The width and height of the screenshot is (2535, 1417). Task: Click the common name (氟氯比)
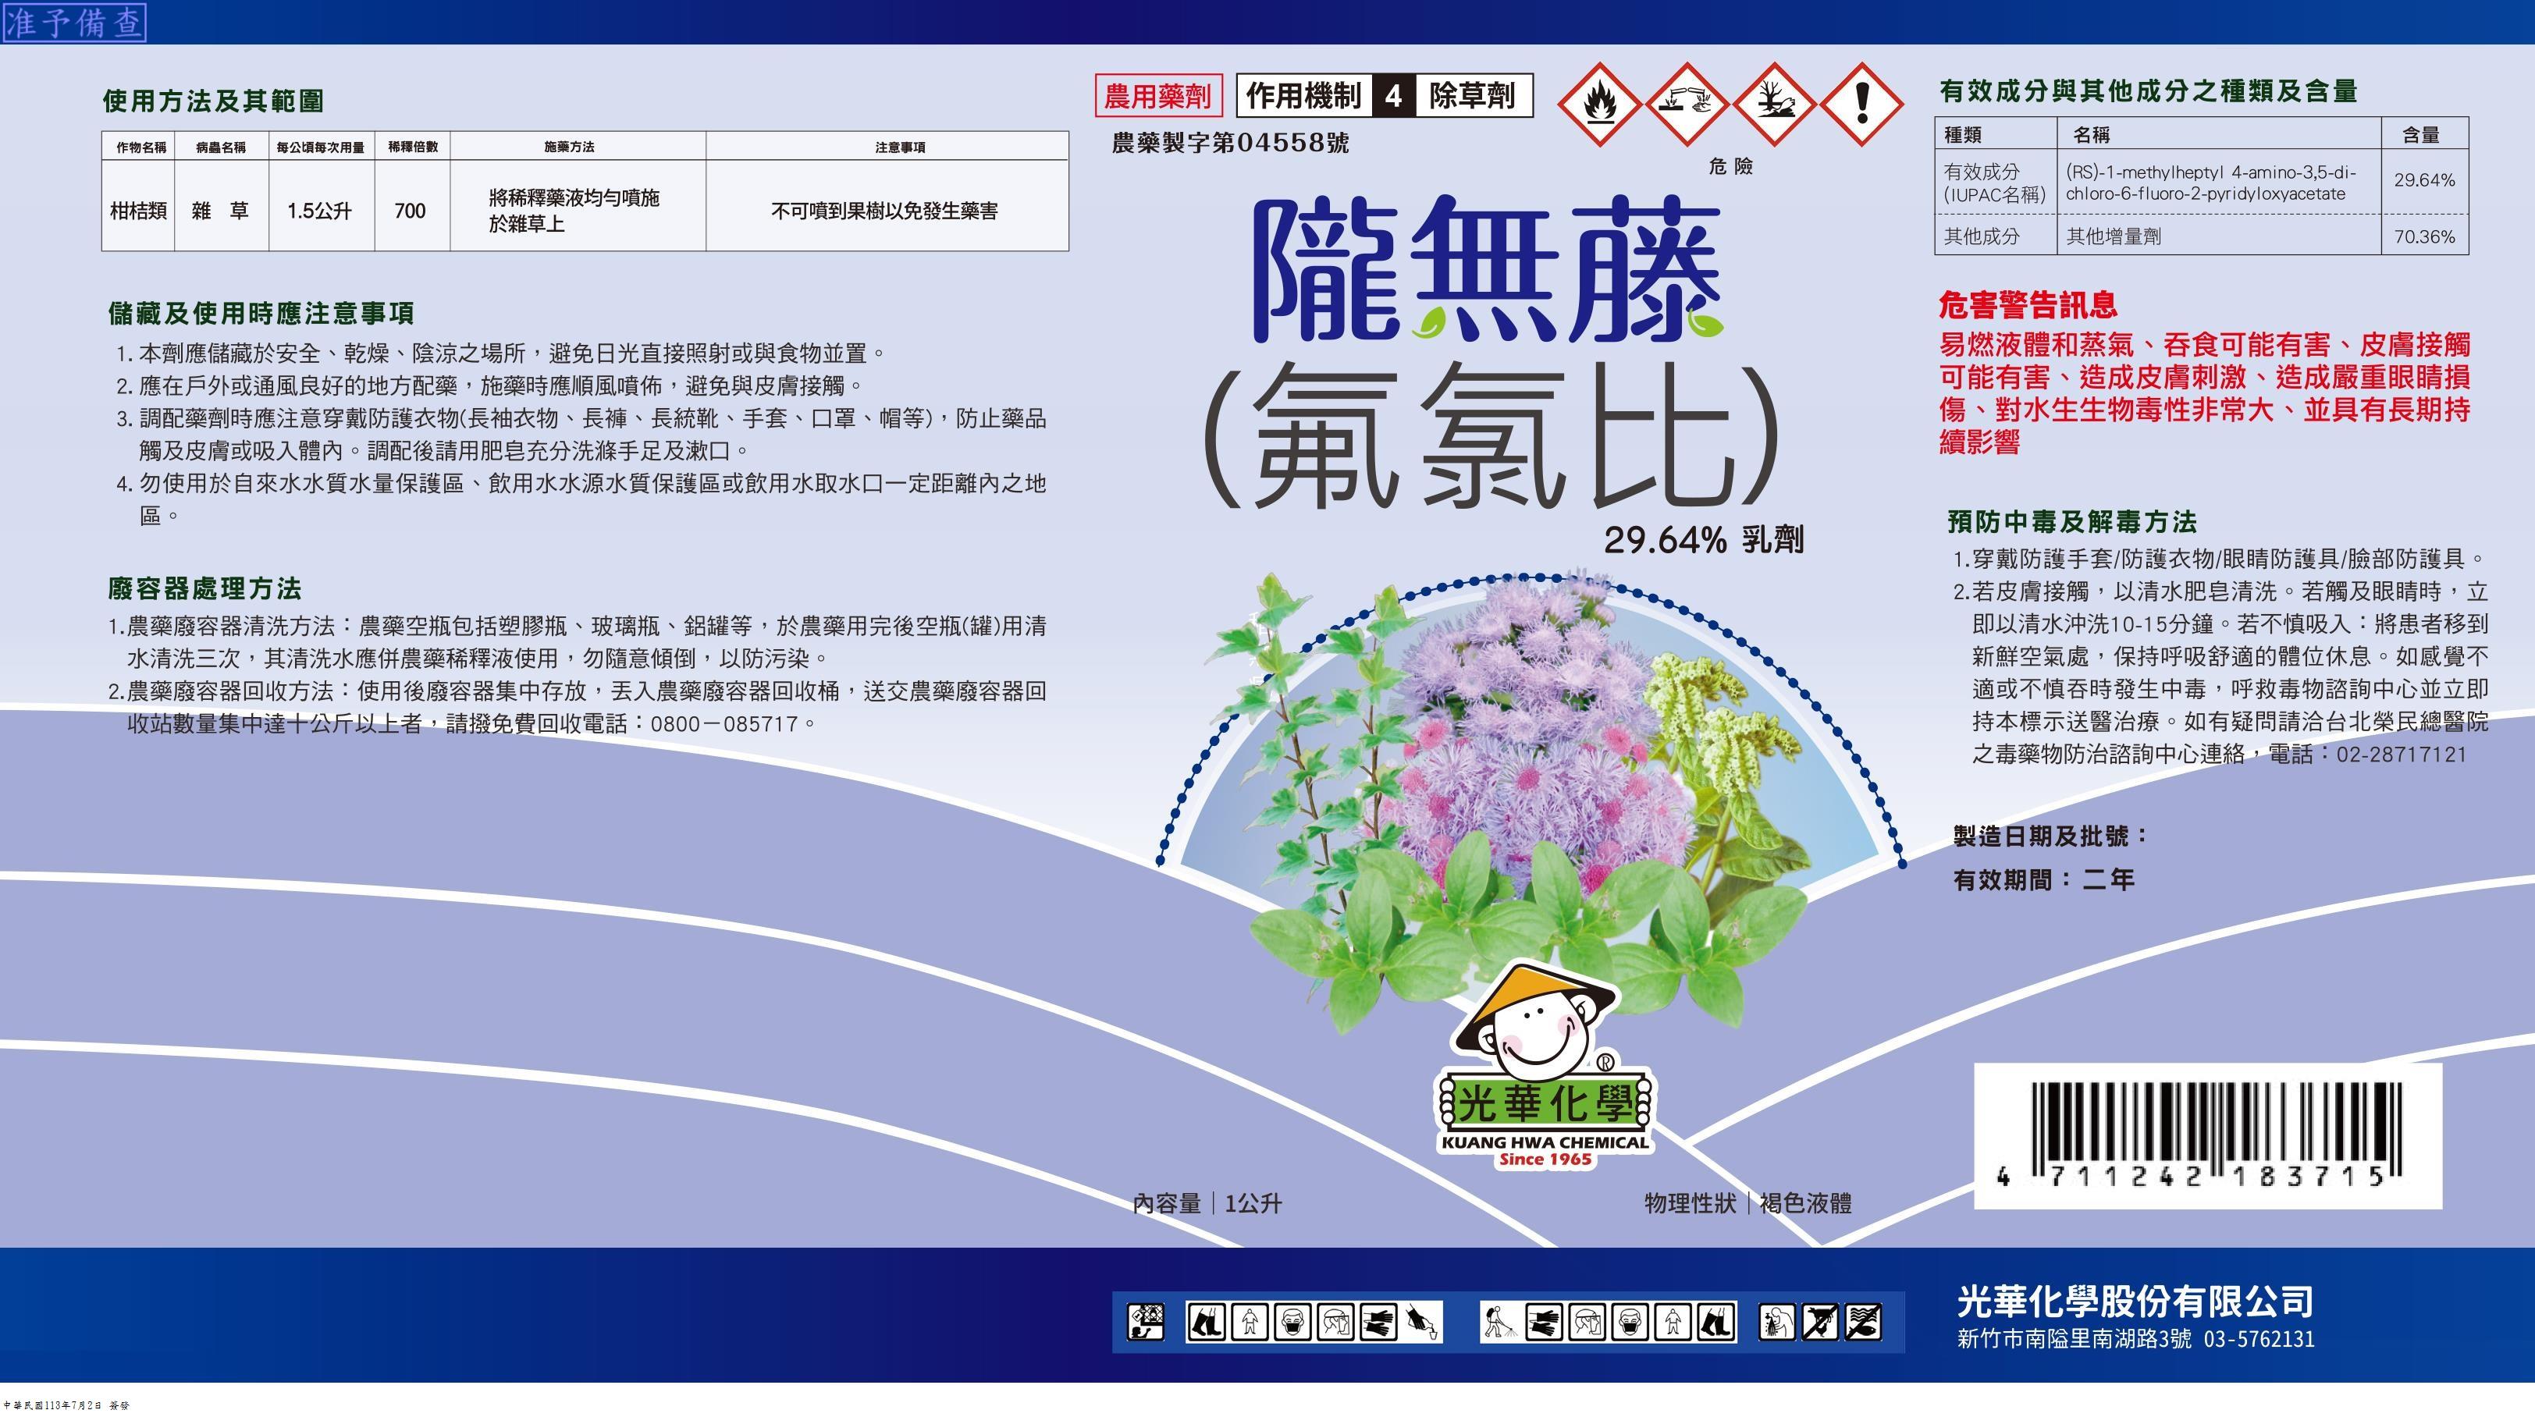1491,435
